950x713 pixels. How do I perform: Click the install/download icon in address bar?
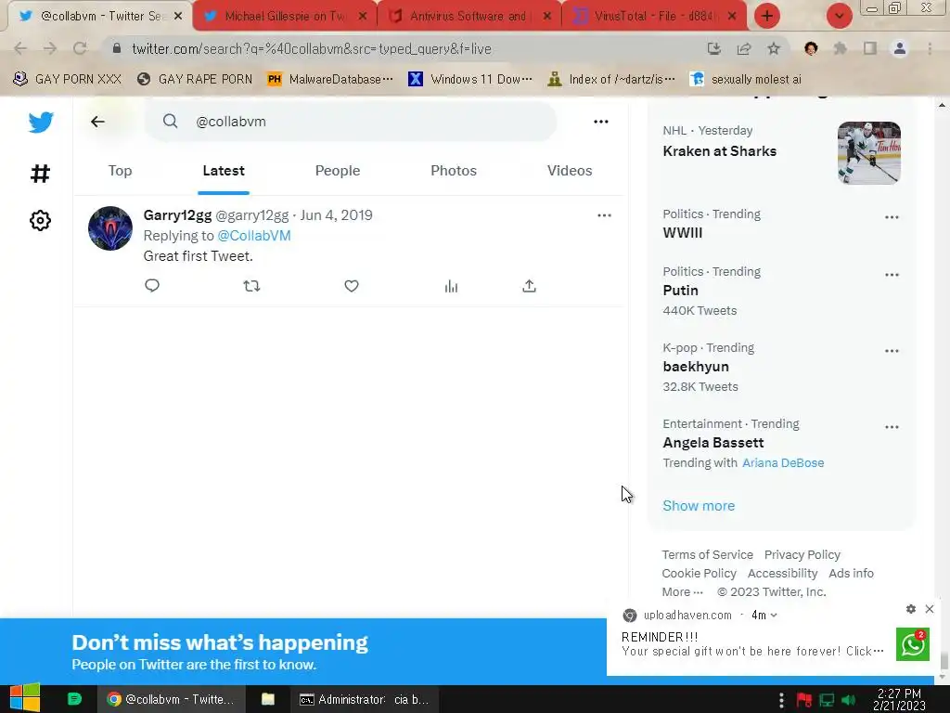pyautogui.click(x=714, y=48)
